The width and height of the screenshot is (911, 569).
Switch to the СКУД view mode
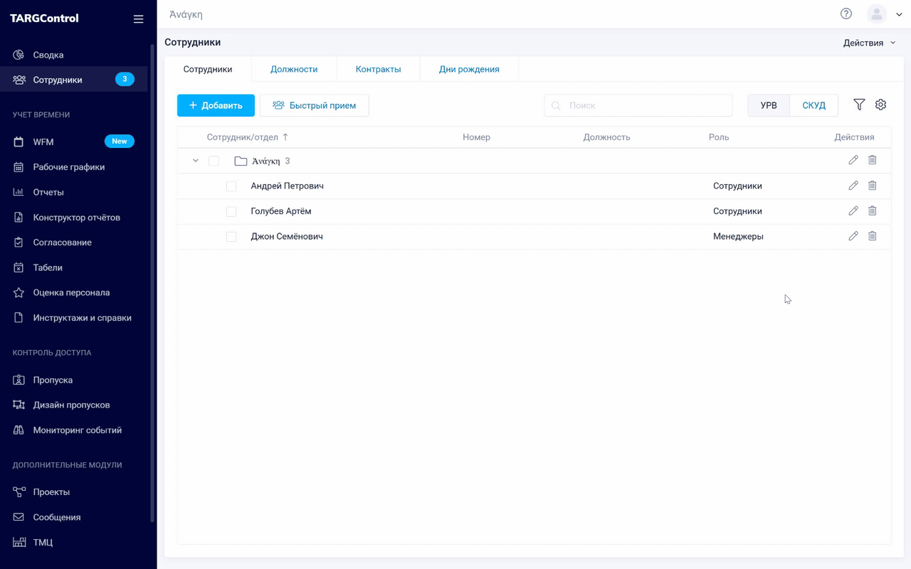pyautogui.click(x=813, y=105)
